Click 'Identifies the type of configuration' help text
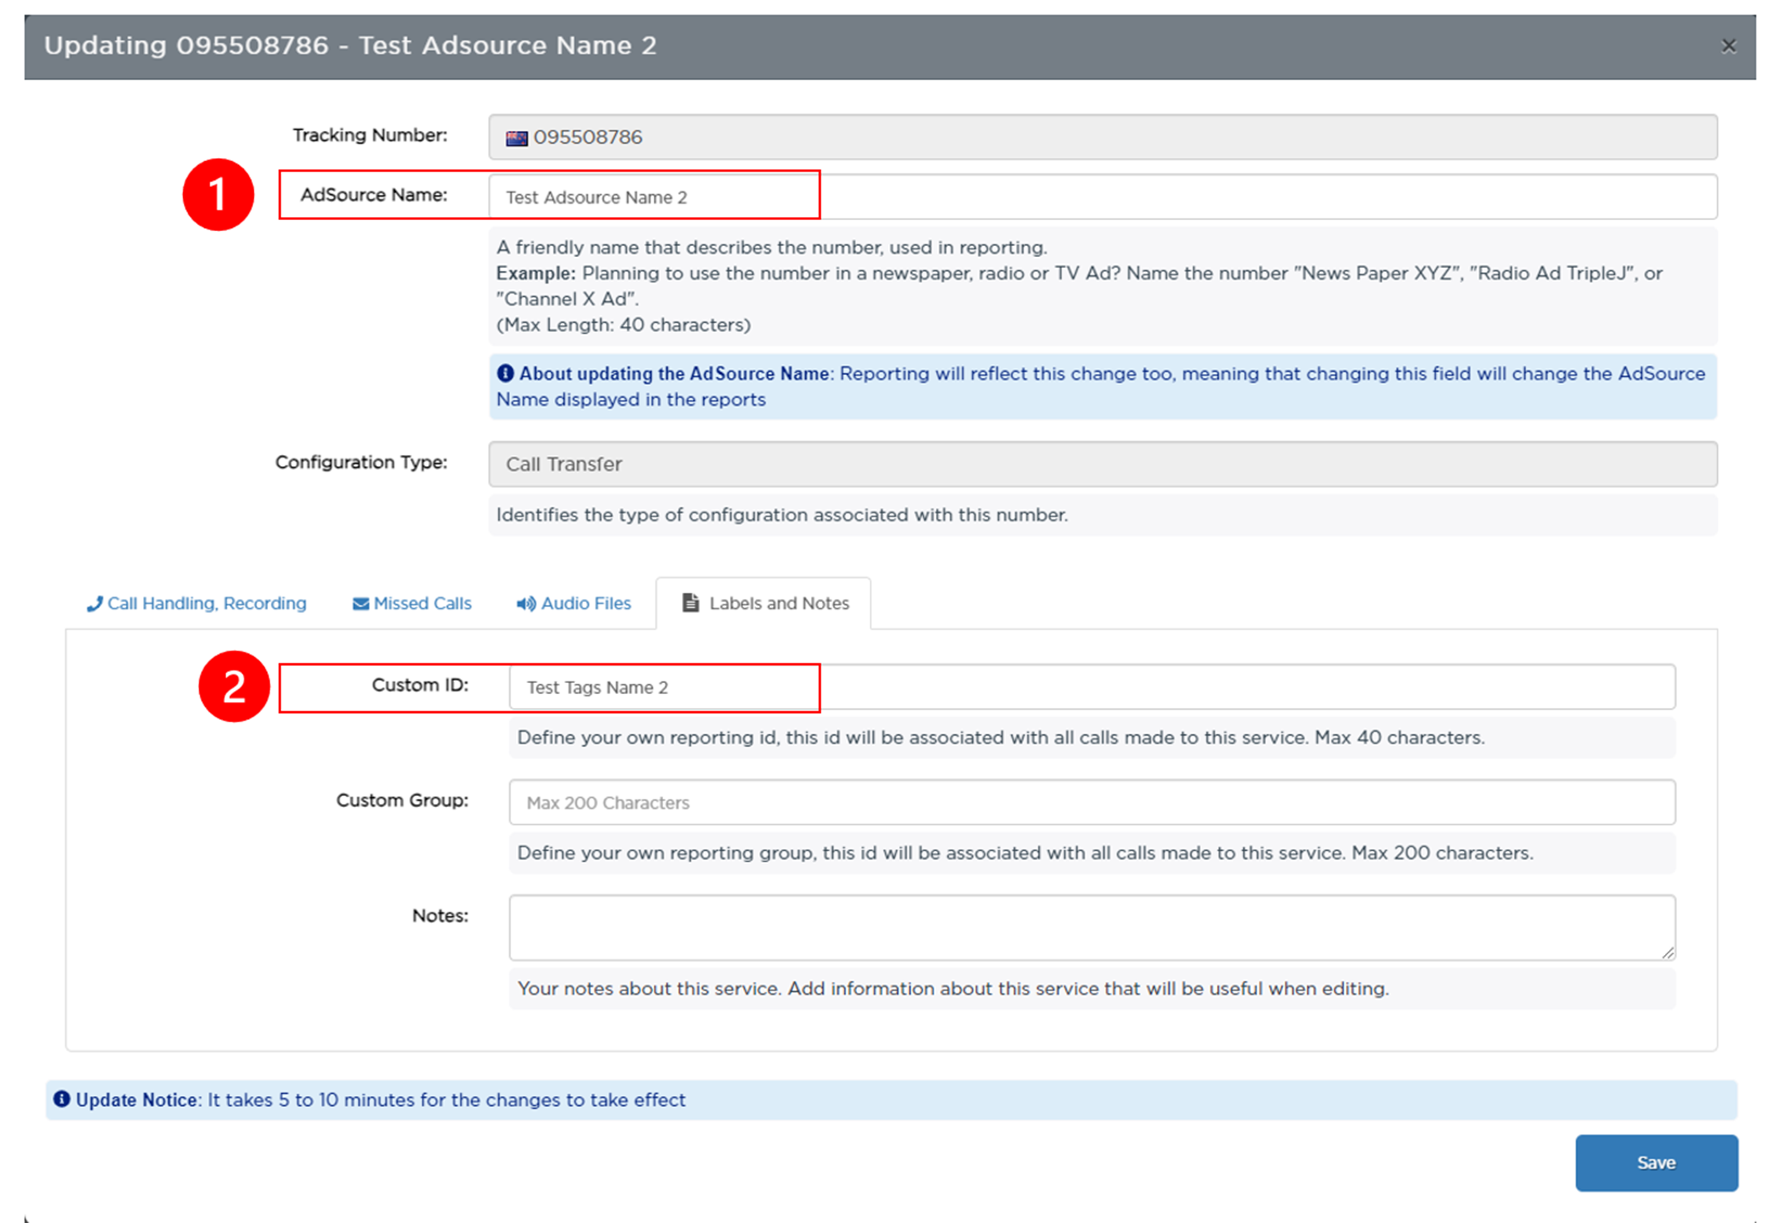1771x1223 pixels. (x=782, y=515)
